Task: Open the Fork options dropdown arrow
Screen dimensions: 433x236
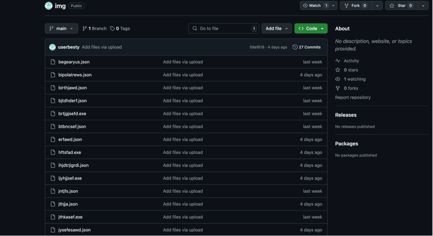Action: [x=377, y=6]
